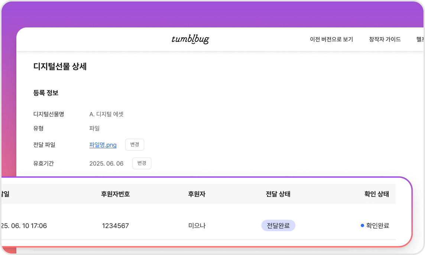Select the cut-off menu item after 창작자 가이드

click(x=420, y=39)
